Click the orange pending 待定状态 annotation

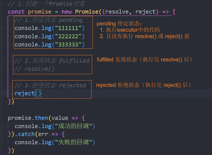(x=119, y=24)
